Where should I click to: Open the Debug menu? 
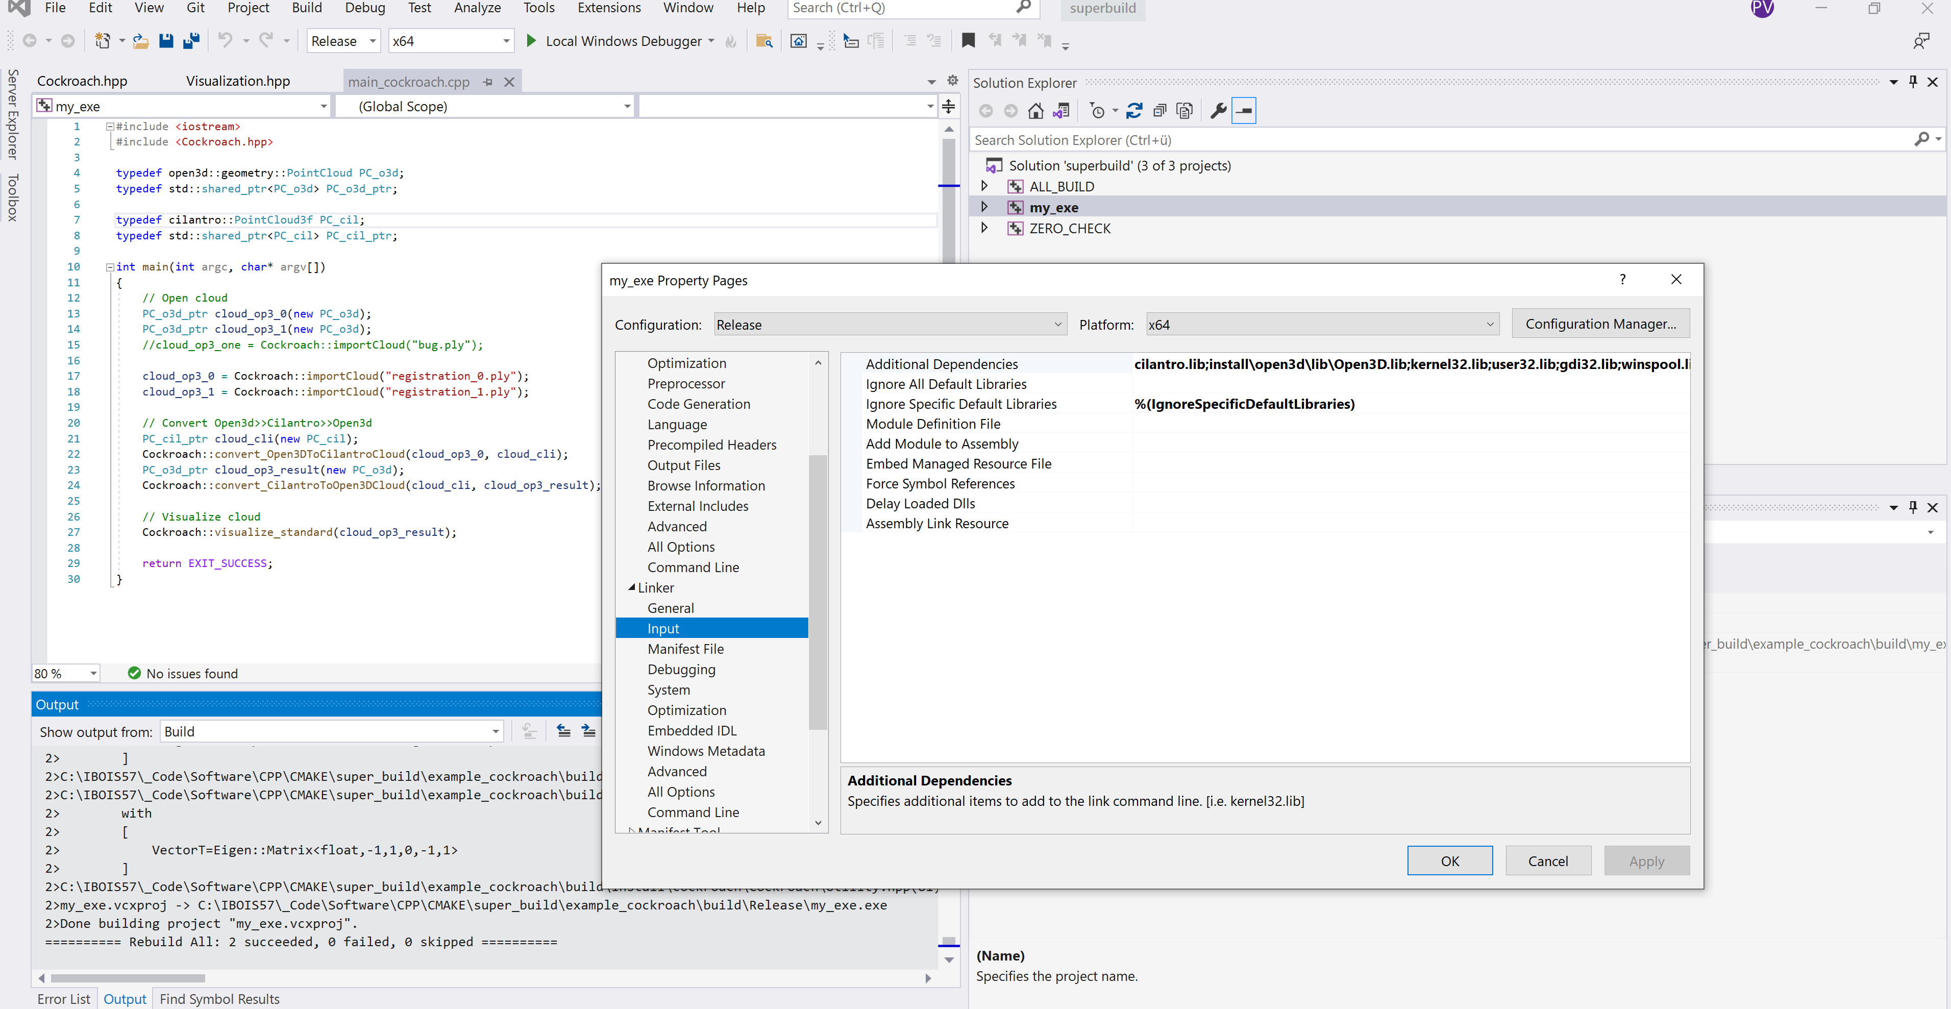click(364, 8)
